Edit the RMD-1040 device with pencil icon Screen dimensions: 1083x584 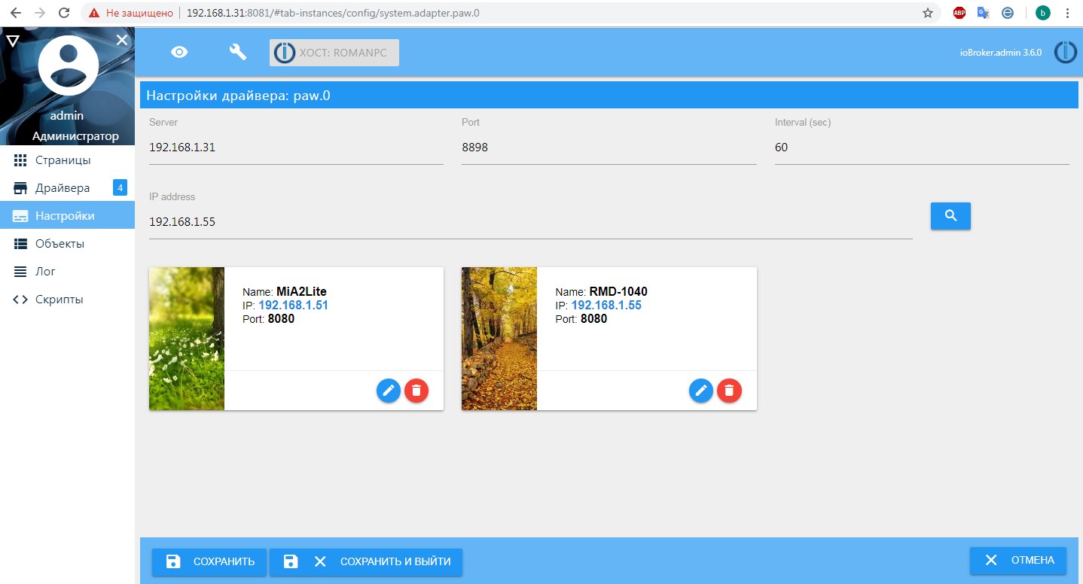[701, 391]
